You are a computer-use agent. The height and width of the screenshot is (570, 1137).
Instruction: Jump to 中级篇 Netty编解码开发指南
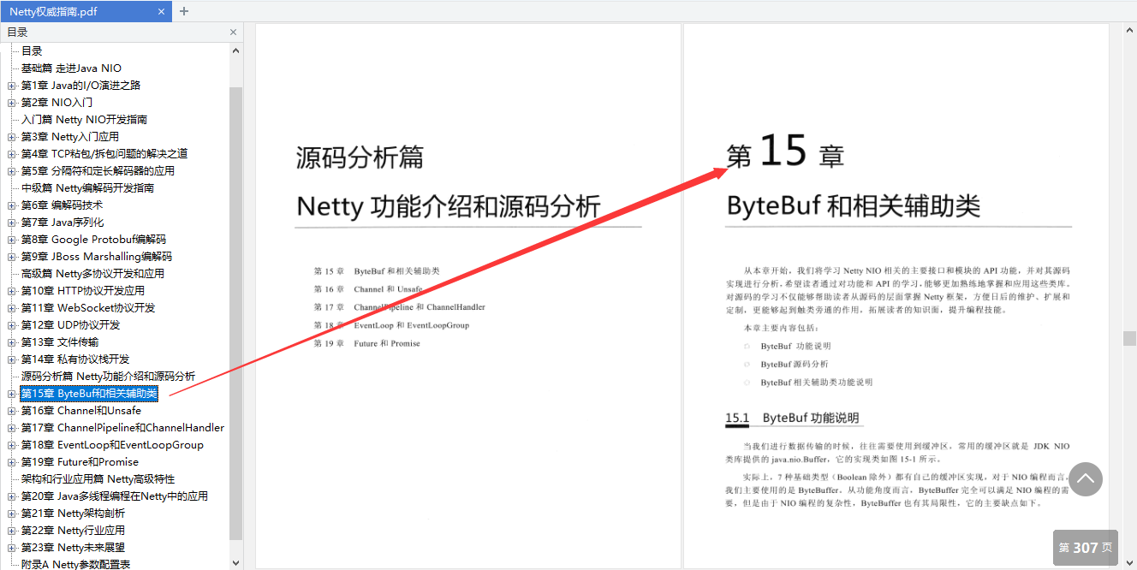coord(87,188)
